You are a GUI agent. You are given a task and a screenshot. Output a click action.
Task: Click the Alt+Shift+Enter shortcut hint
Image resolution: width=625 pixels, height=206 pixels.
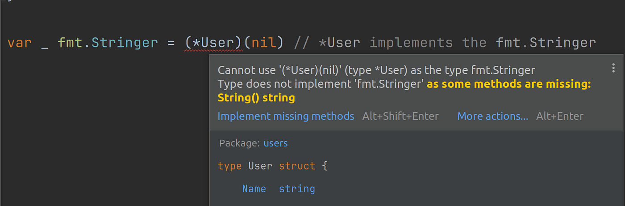[x=400, y=116]
